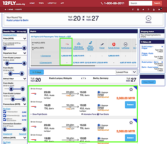The image size is (167, 144).
Task: Click the home breadcrumb icon
Action: tap(5, 10)
